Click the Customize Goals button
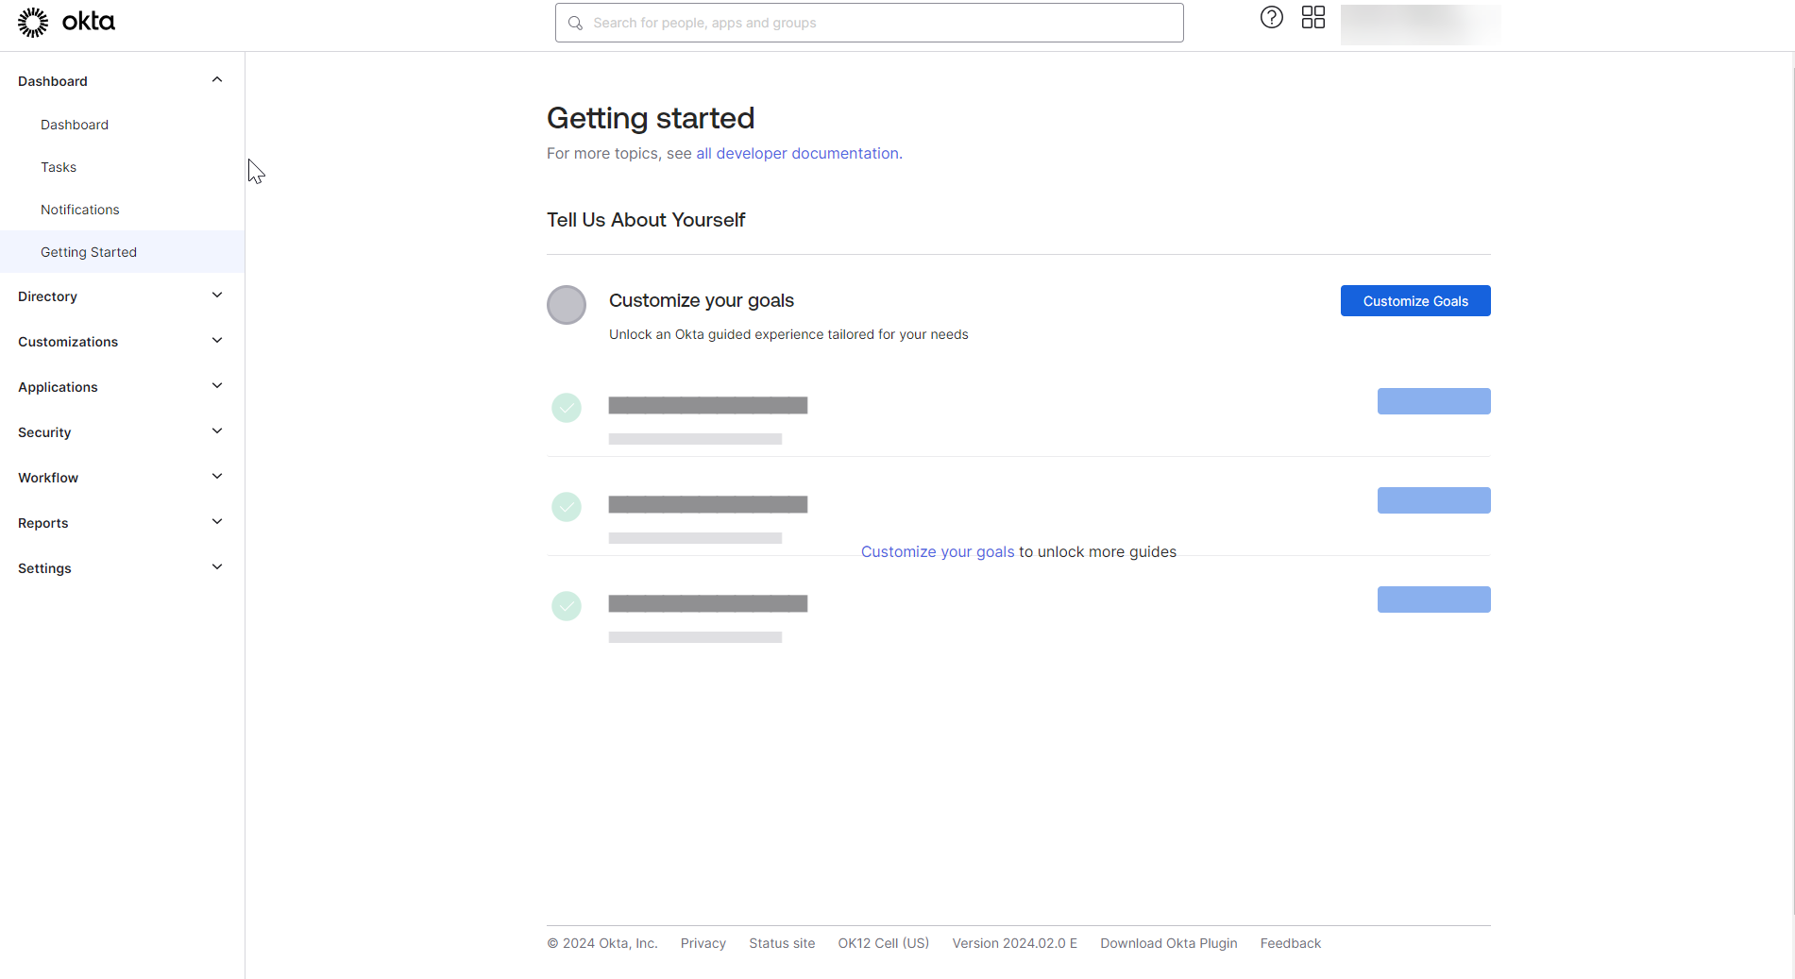This screenshot has height=979, width=1795. [1415, 301]
